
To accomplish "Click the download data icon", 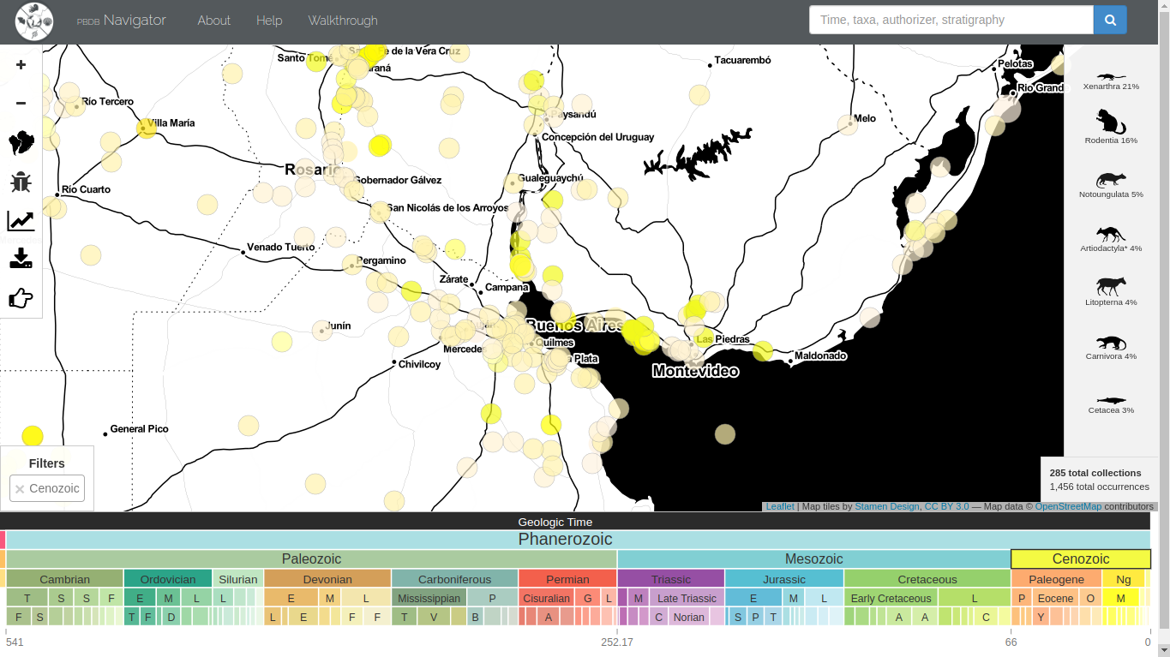I will pyautogui.click(x=21, y=259).
